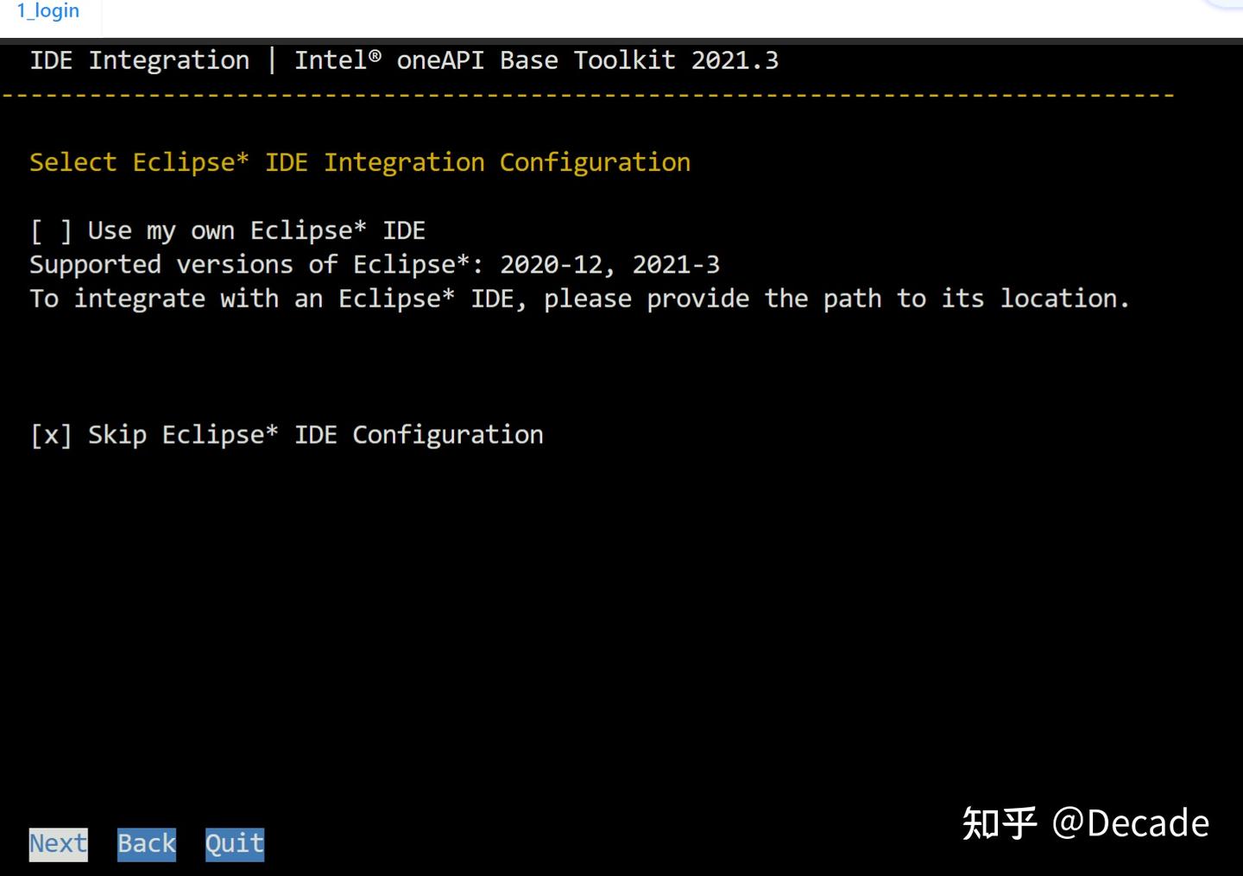Check the Use my own Eclipse IDE box

(x=51, y=231)
